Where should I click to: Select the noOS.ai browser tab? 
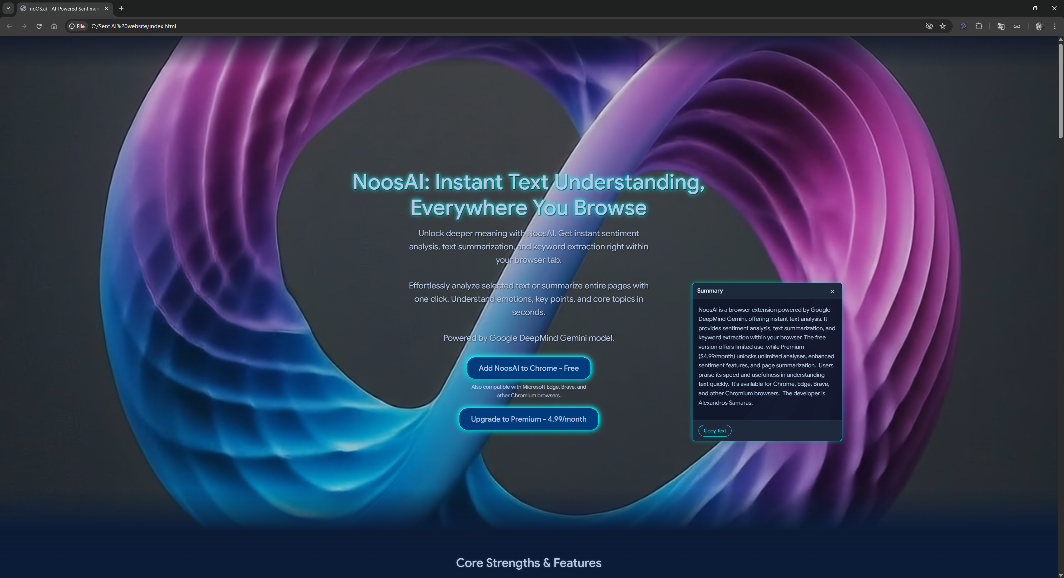tap(62, 8)
